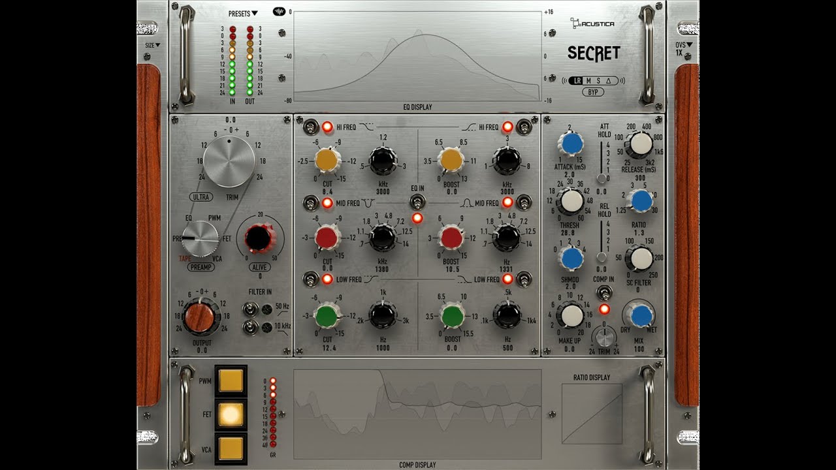Toggle the HI FREQ boost switch
Screen dimensions: 836x470
[x=523, y=127]
